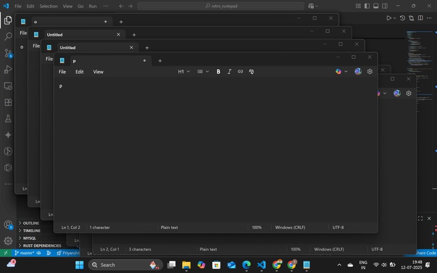Click the retro_notepad command center search box

(x=221, y=6)
